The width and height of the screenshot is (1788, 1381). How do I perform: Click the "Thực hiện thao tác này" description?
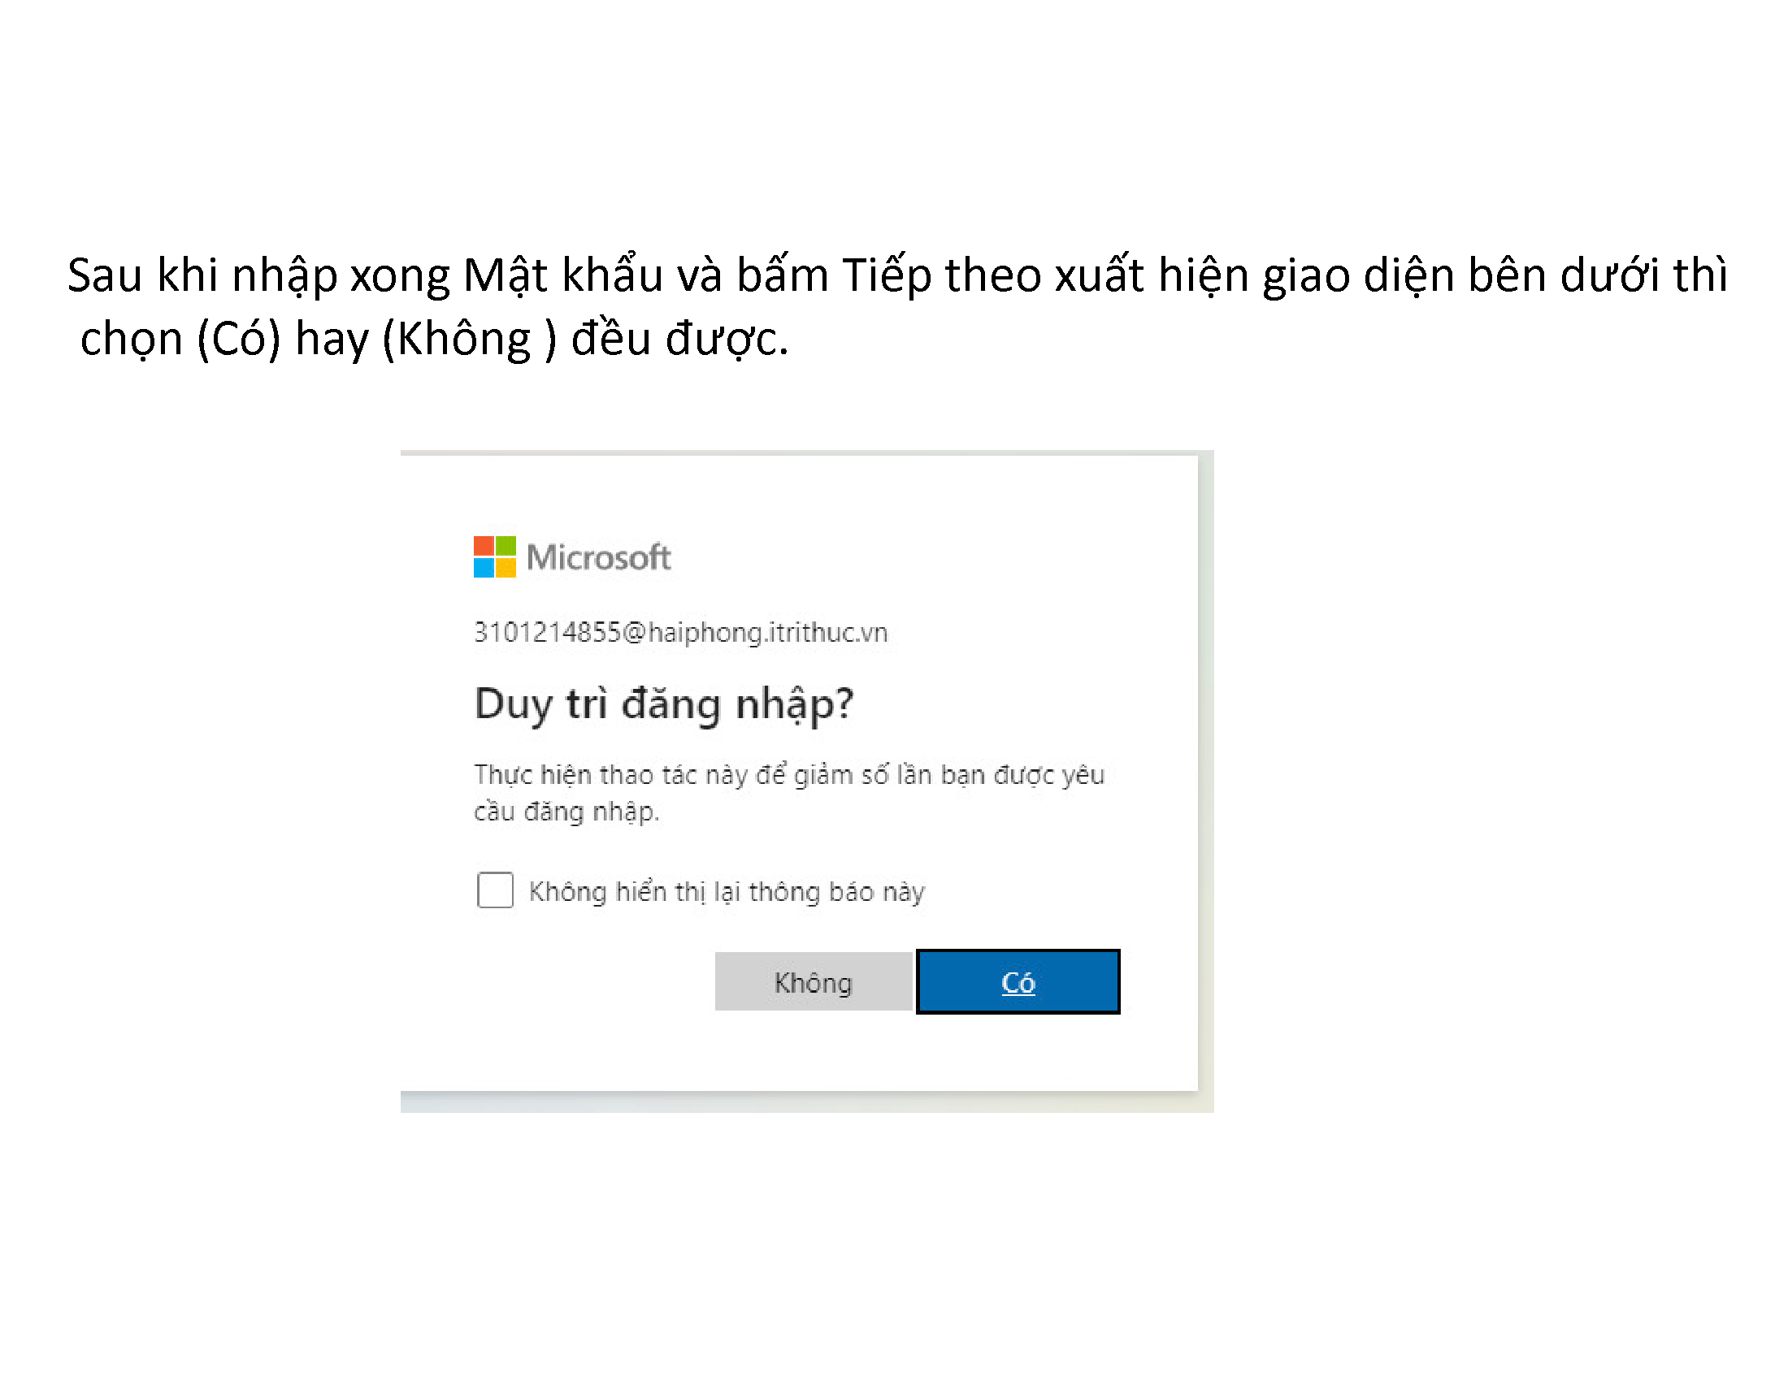click(788, 792)
